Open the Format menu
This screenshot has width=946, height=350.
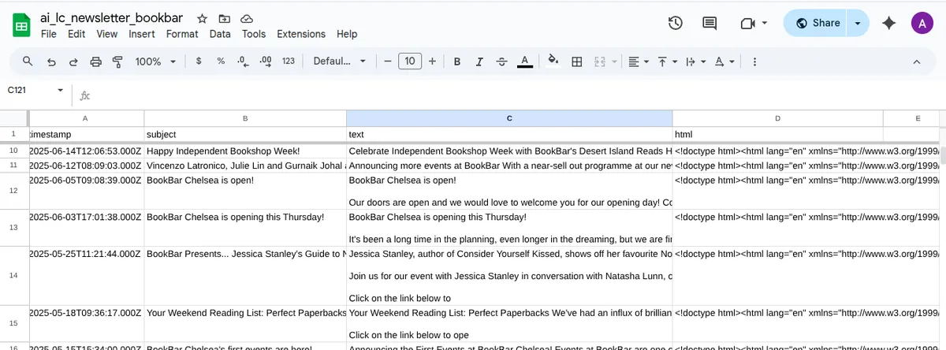pyautogui.click(x=182, y=34)
